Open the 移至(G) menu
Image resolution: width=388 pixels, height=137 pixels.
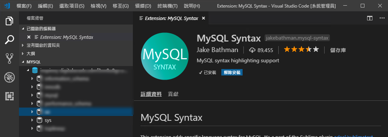point(120,6)
